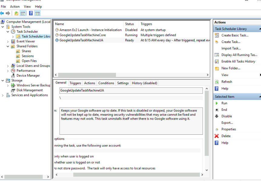The width and height of the screenshot is (261, 181).
Task: Click the green Refresh icon
Action: pos(216,82)
